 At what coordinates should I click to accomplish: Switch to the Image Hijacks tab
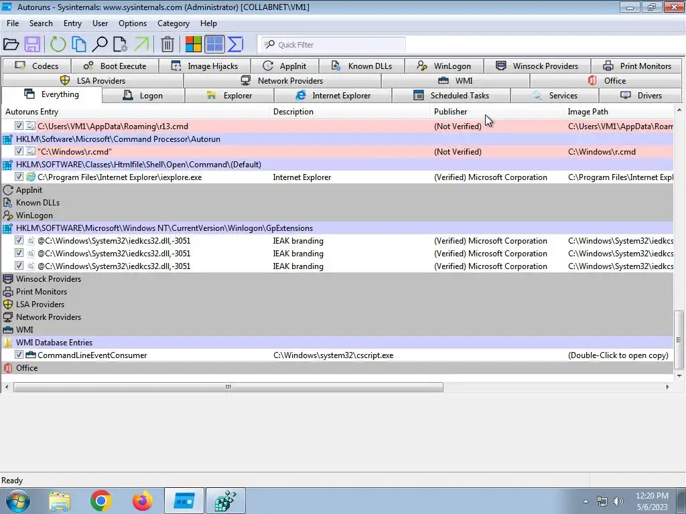click(205, 66)
